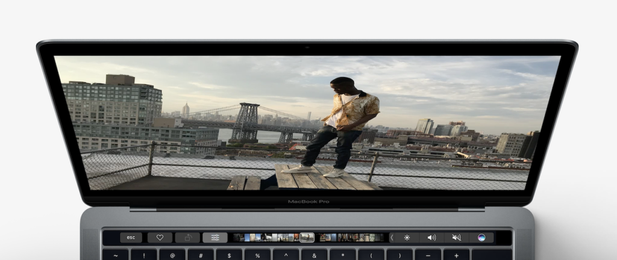Pick the first thumbnail in the photo scrubber

click(x=237, y=238)
